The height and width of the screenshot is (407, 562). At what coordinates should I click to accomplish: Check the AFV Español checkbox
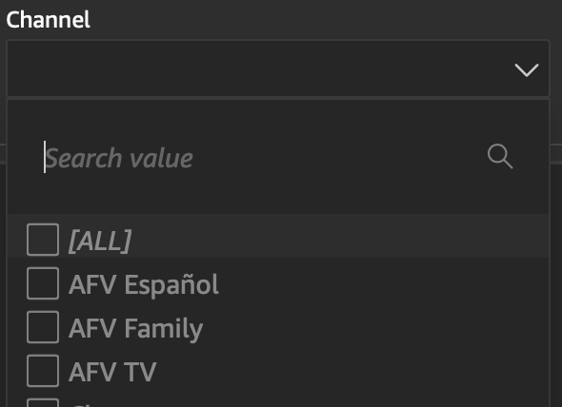43,283
